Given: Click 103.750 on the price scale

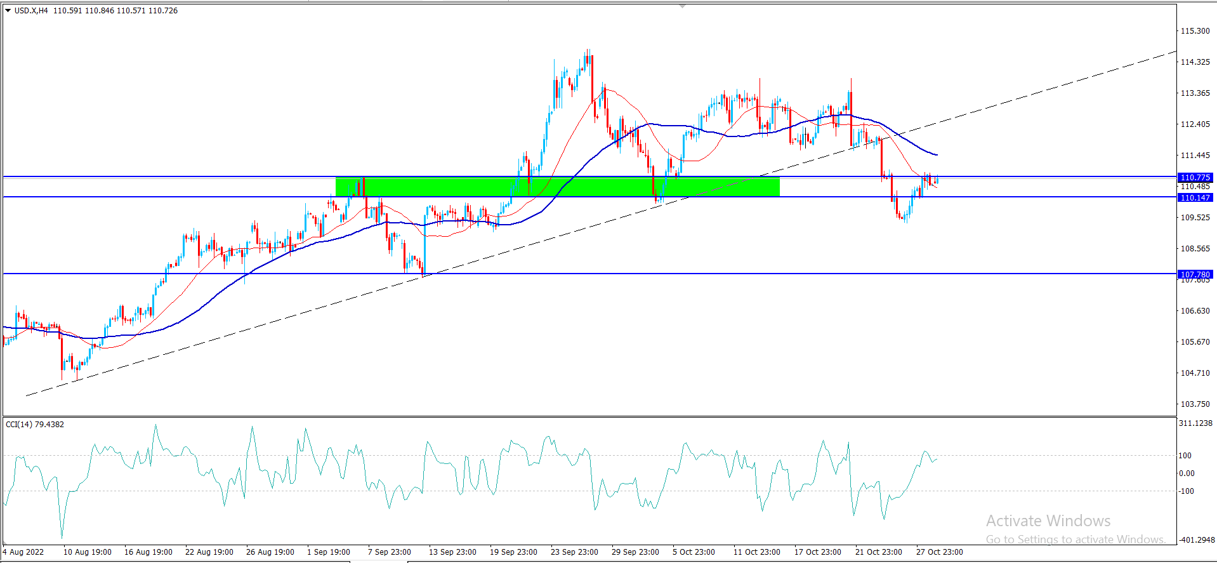Looking at the screenshot, I should click(x=1195, y=404).
